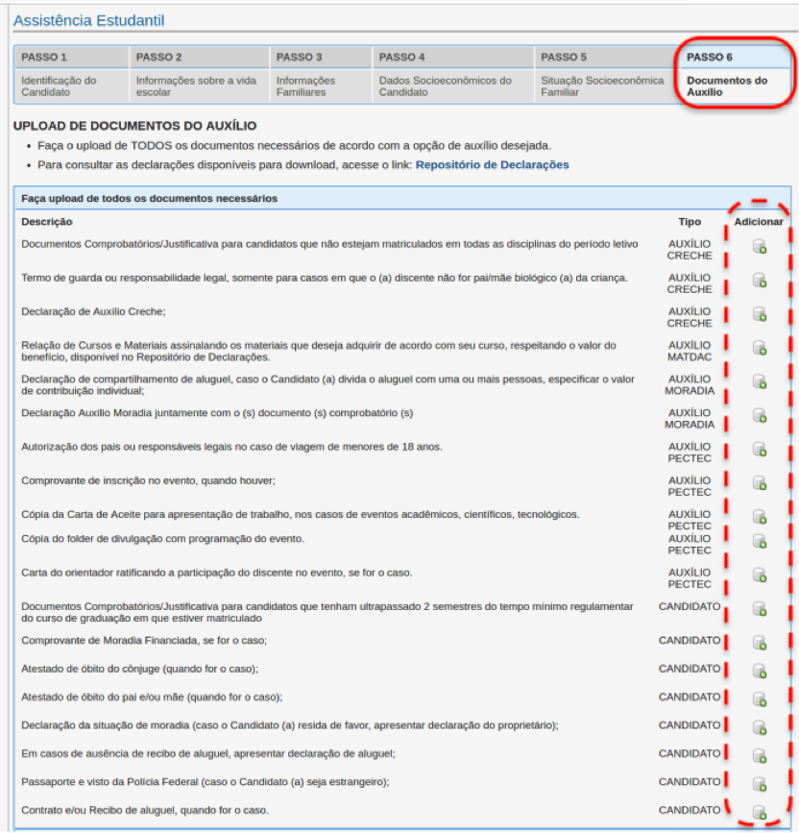
Task: Click UPLOAD DE DOCUMENTOS DO AUXÍLIO heading
Action: tap(134, 126)
